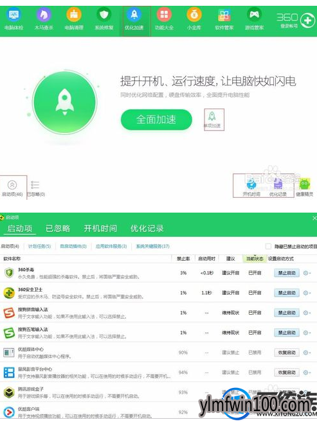Open gear dropdown for 搜狗拼音输入法 row
Image resolution: width=317 pixels, height=422 pixels.
pyautogui.click(x=307, y=313)
